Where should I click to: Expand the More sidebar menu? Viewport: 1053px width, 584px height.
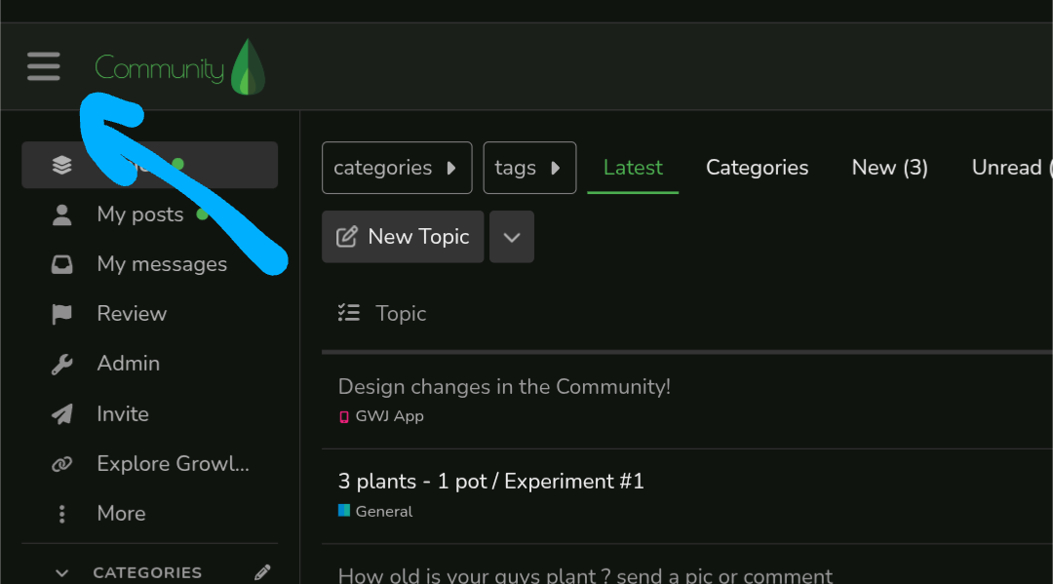point(62,514)
